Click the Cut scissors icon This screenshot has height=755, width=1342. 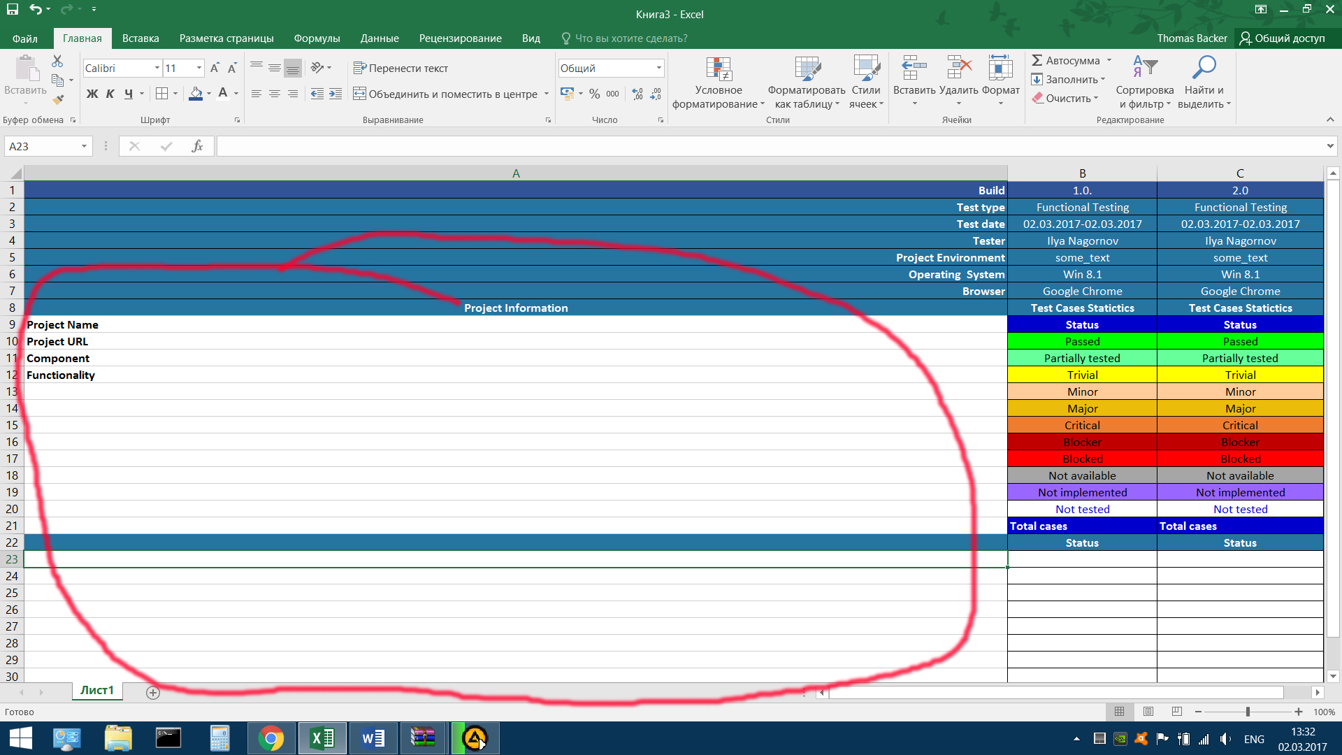pyautogui.click(x=57, y=62)
